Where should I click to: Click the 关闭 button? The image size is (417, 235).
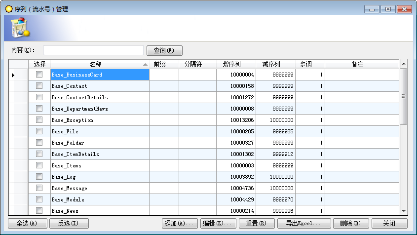389,223
